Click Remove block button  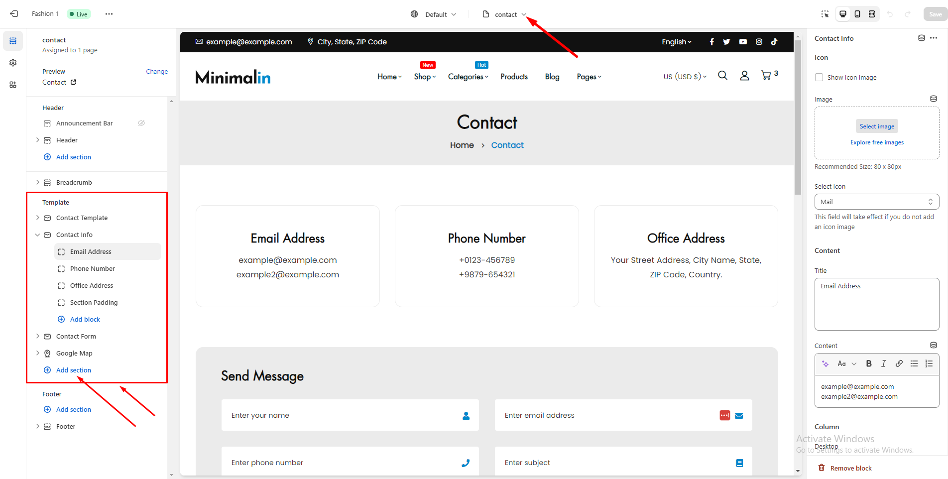[845, 468]
